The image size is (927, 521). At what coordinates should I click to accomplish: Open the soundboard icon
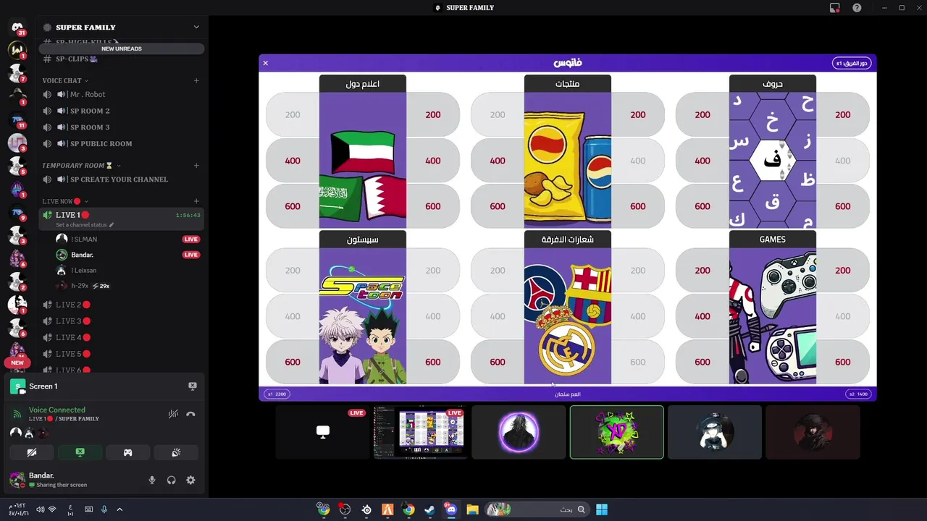pyautogui.click(x=176, y=452)
